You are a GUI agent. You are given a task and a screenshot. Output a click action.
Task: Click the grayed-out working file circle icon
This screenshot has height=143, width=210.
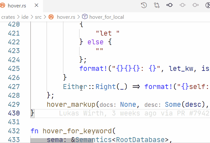[182, 5]
